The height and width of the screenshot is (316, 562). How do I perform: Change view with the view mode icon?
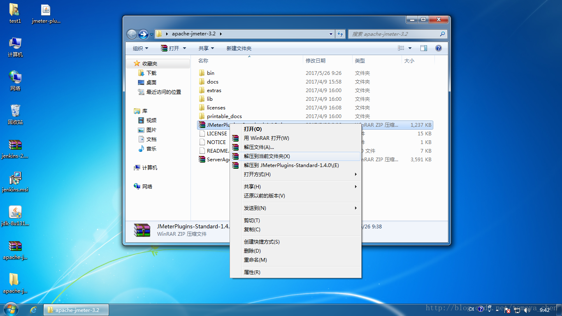(x=401, y=48)
